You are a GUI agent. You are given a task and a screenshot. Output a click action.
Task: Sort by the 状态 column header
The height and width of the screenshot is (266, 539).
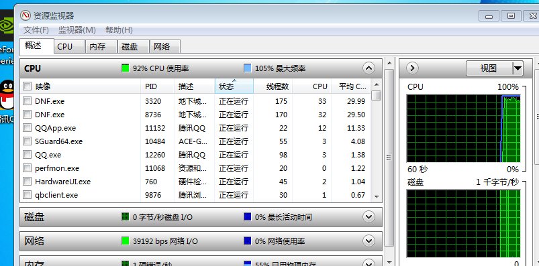click(x=234, y=86)
